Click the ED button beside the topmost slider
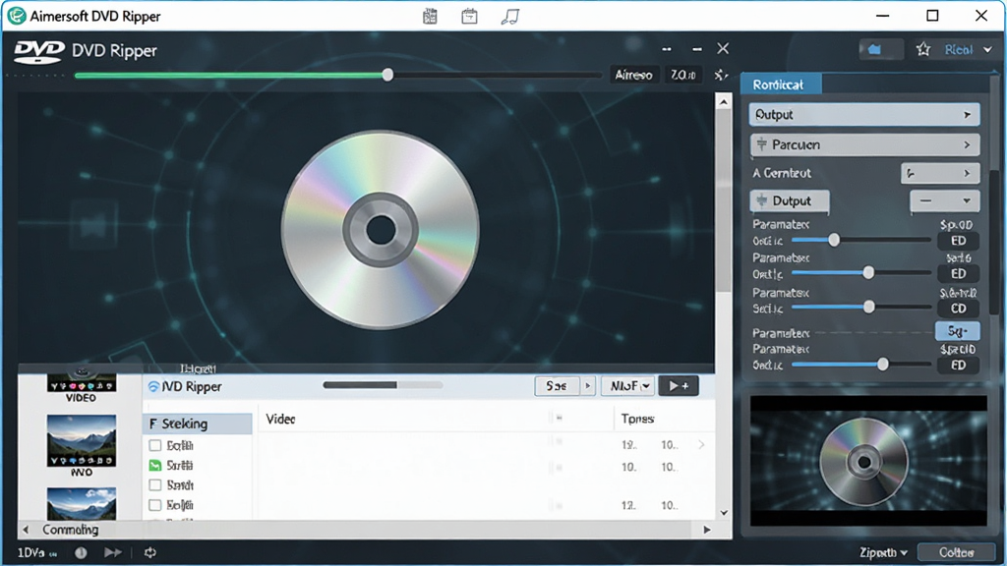The height and width of the screenshot is (566, 1007). [x=958, y=241]
